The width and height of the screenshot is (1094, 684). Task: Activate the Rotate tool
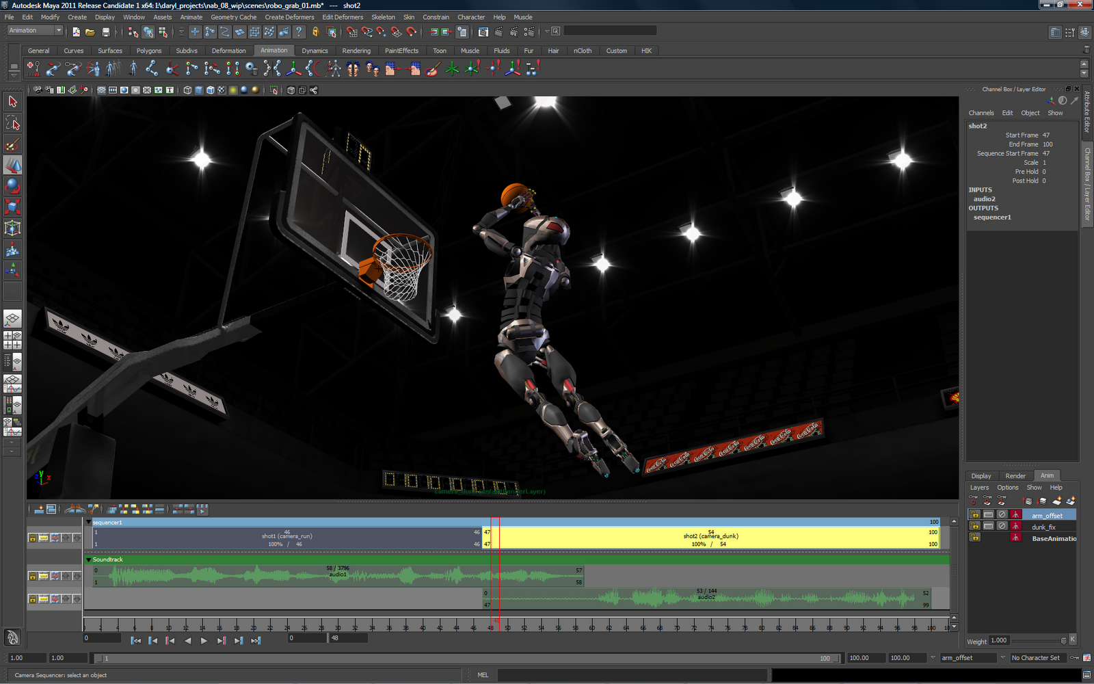(x=11, y=185)
